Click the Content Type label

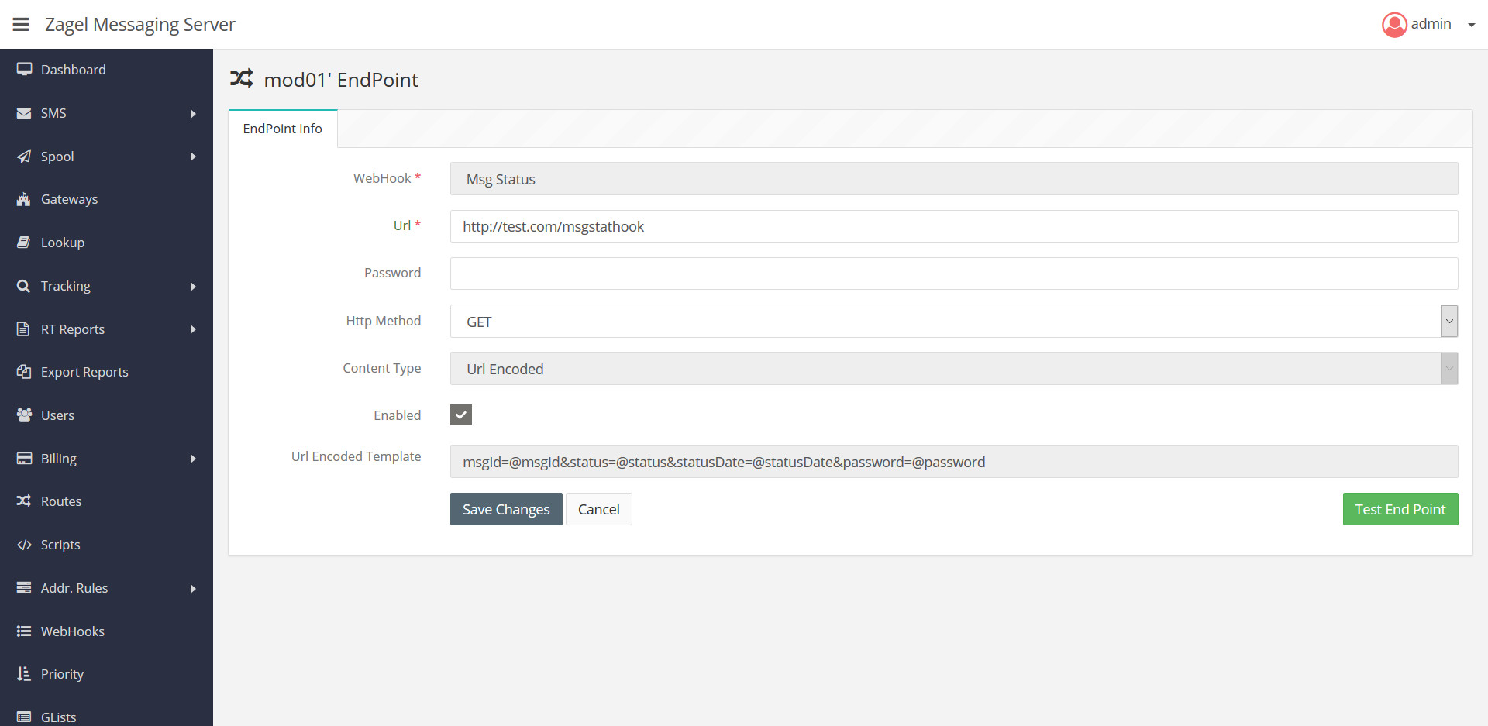coord(382,368)
